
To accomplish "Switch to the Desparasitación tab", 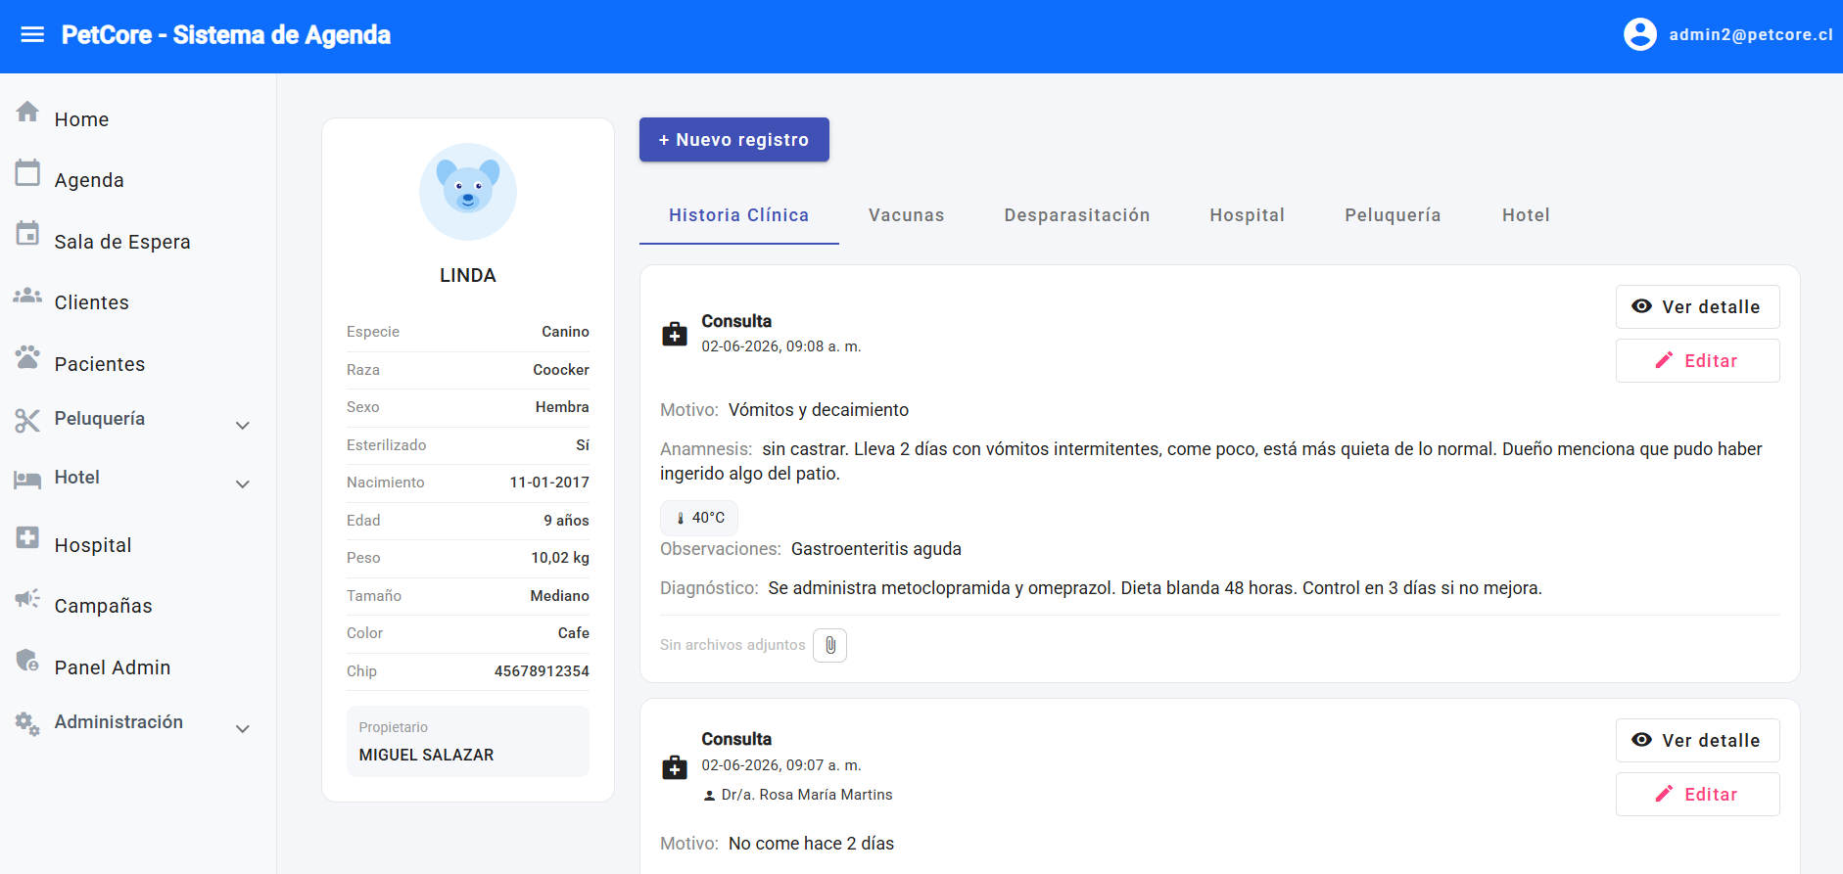I will pos(1077,215).
